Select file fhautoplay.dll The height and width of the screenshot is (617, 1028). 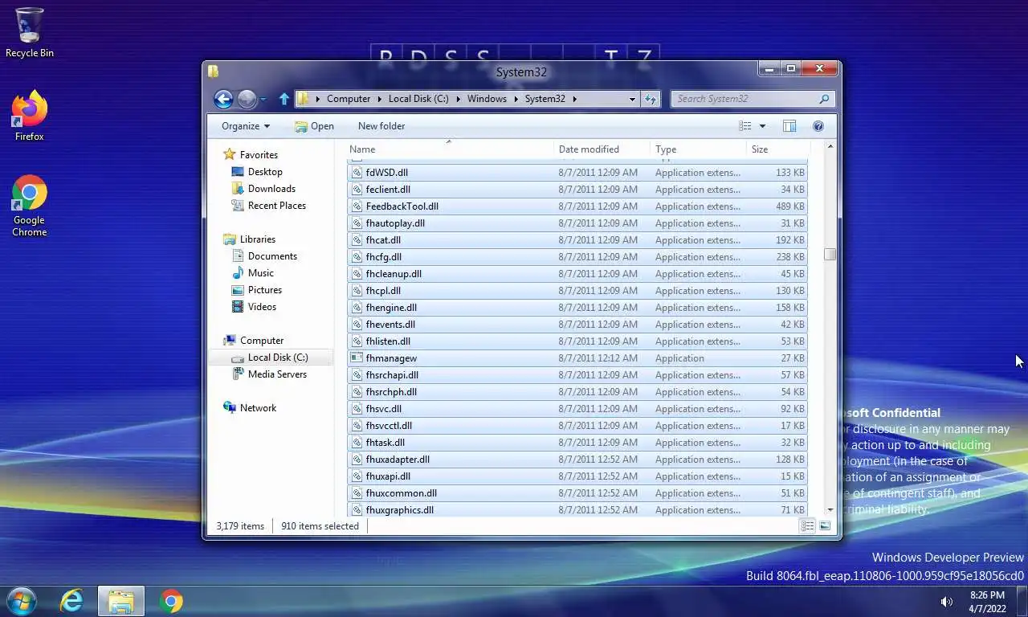[x=577, y=223]
